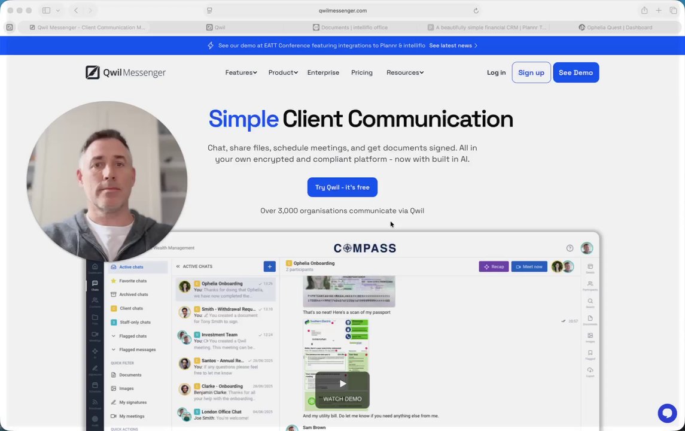Click the Log in link

tap(497, 72)
